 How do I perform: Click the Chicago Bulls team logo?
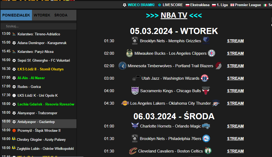tap(206, 91)
